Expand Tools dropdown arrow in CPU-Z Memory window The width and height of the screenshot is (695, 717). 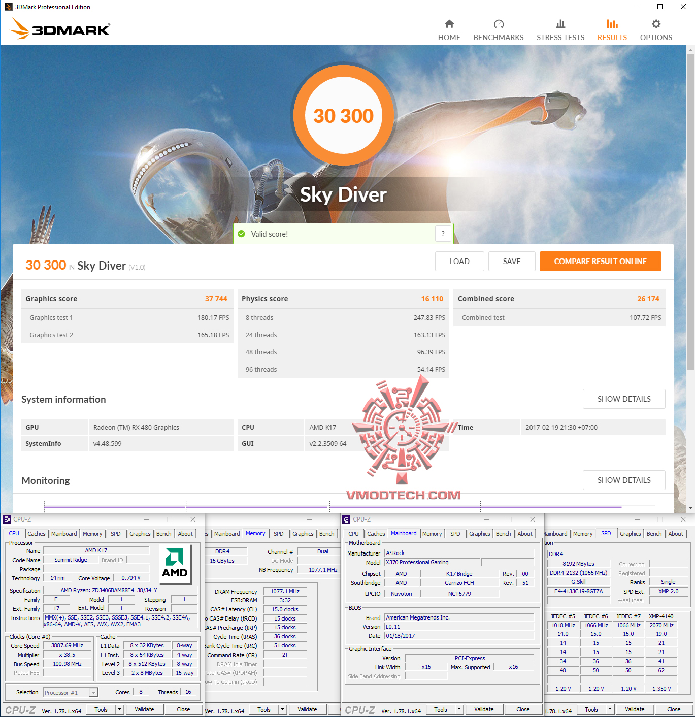tap(283, 709)
